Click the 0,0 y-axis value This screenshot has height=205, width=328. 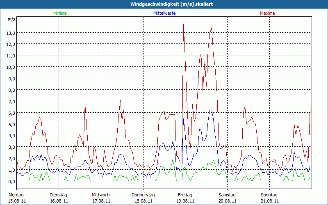tap(11, 182)
